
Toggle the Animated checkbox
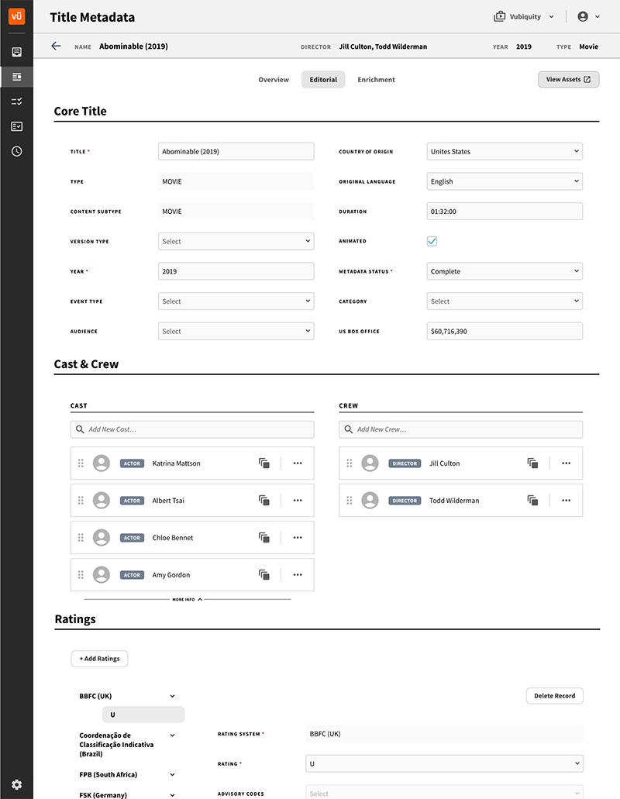point(432,241)
